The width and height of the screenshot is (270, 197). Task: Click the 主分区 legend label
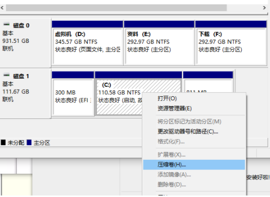pos(42,143)
